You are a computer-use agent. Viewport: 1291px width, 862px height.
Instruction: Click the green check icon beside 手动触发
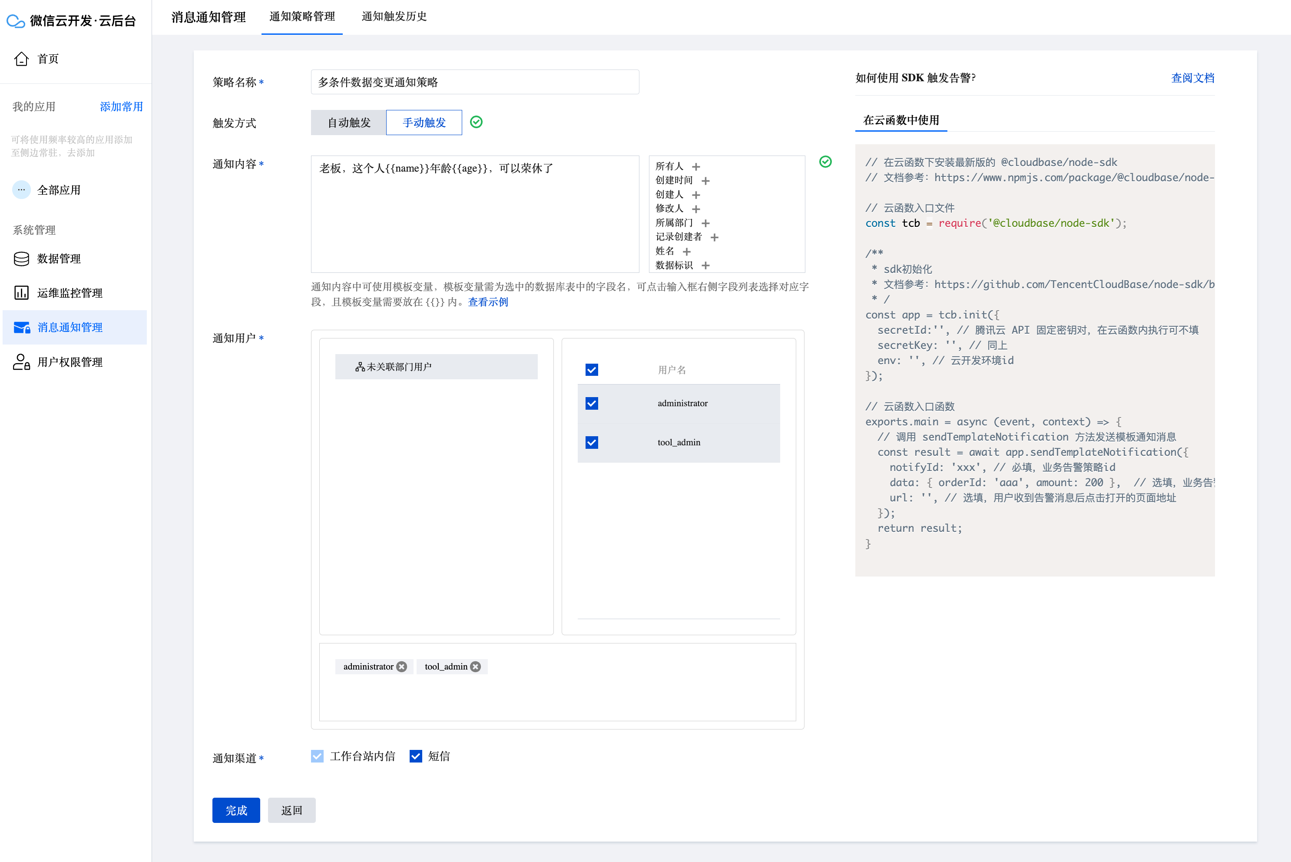tap(477, 122)
